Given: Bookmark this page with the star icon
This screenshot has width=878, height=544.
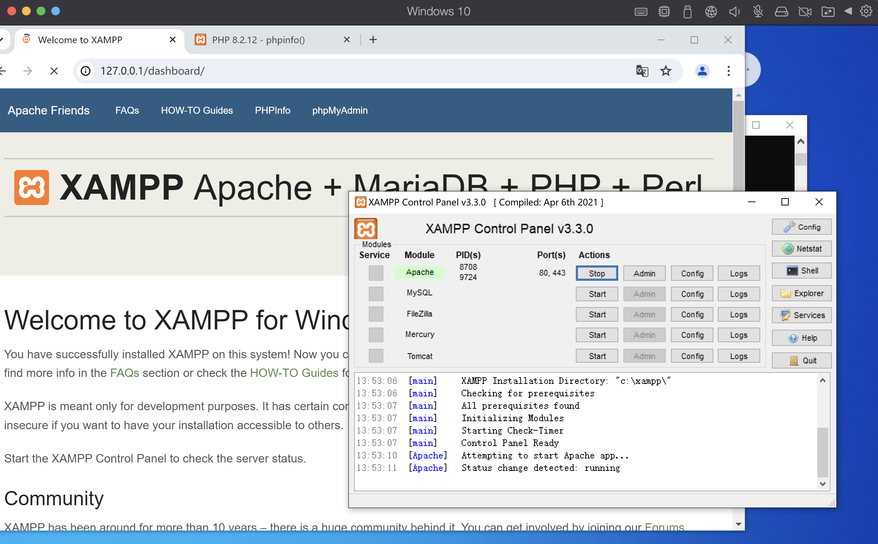Looking at the screenshot, I should [666, 71].
